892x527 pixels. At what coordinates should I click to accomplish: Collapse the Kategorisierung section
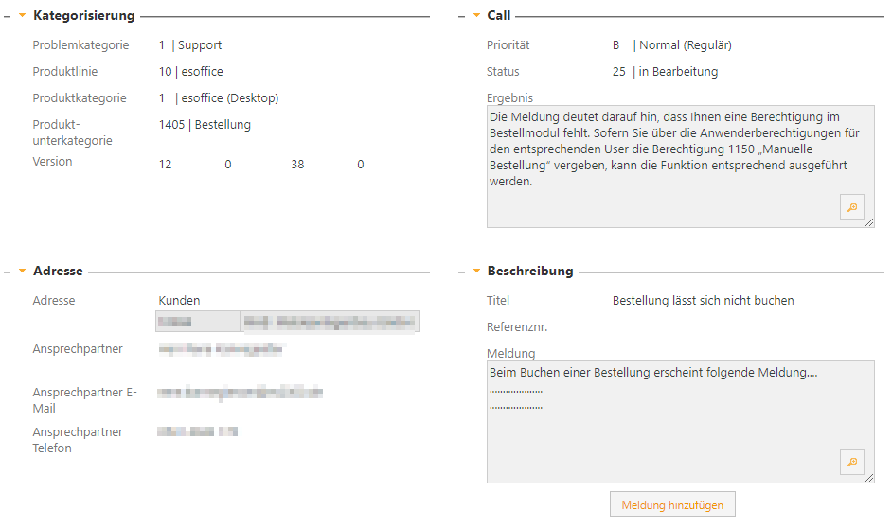[22, 16]
